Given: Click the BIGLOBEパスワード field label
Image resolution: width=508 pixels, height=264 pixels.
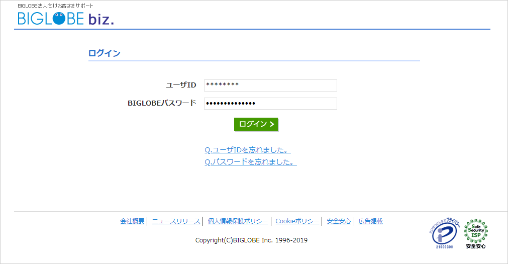Looking at the screenshot, I should [x=162, y=103].
